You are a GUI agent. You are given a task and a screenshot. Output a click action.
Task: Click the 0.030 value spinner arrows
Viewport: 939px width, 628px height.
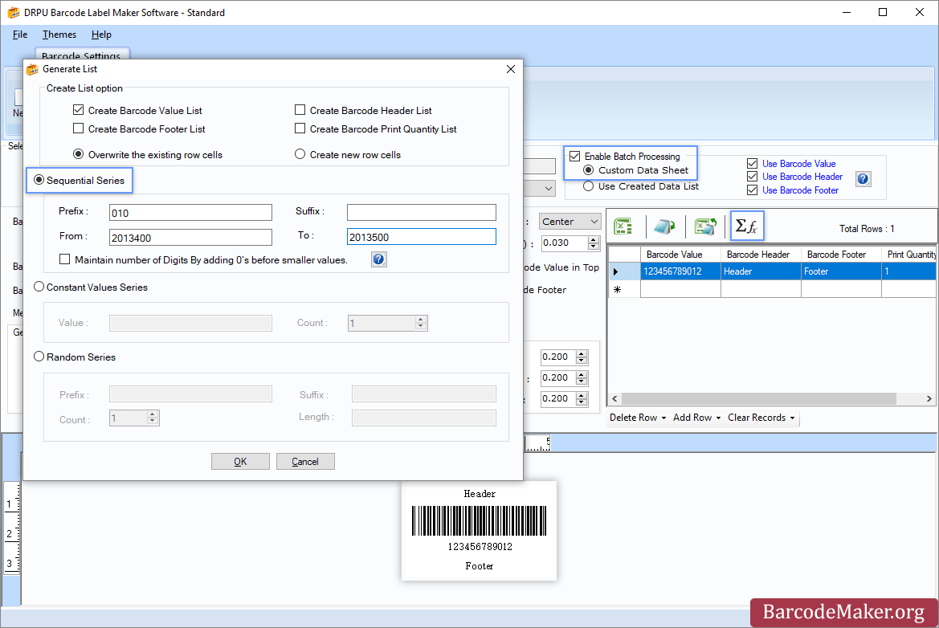point(594,243)
